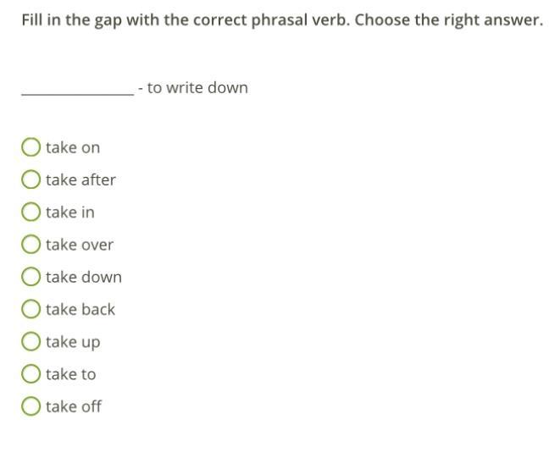Screen dimensions: 555x458
Task: Click the 'take down' option label text
Action: [x=84, y=277]
